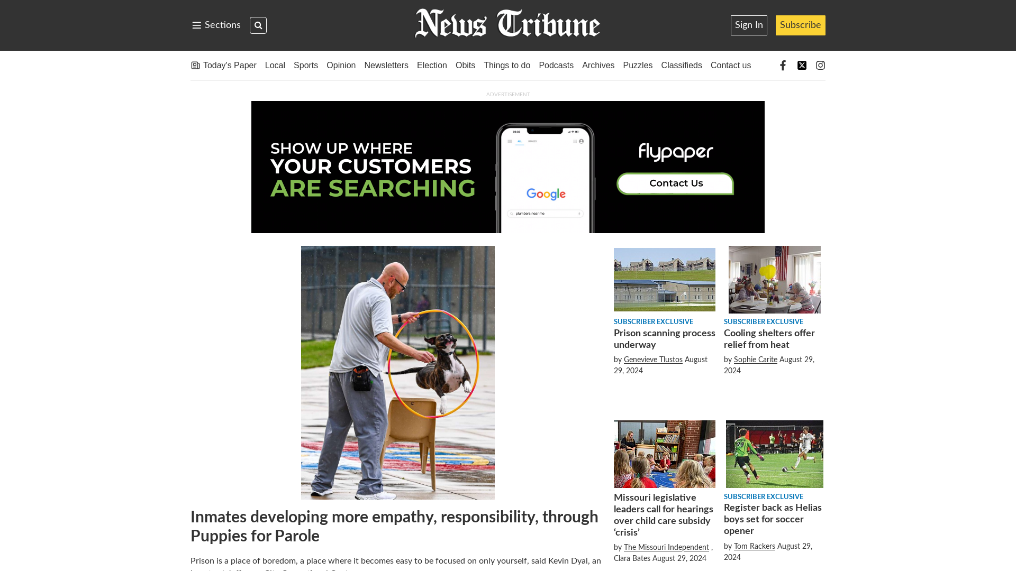Open the Sections navigation menu
The height and width of the screenshot is (571, 1016).
pos(215,25)
